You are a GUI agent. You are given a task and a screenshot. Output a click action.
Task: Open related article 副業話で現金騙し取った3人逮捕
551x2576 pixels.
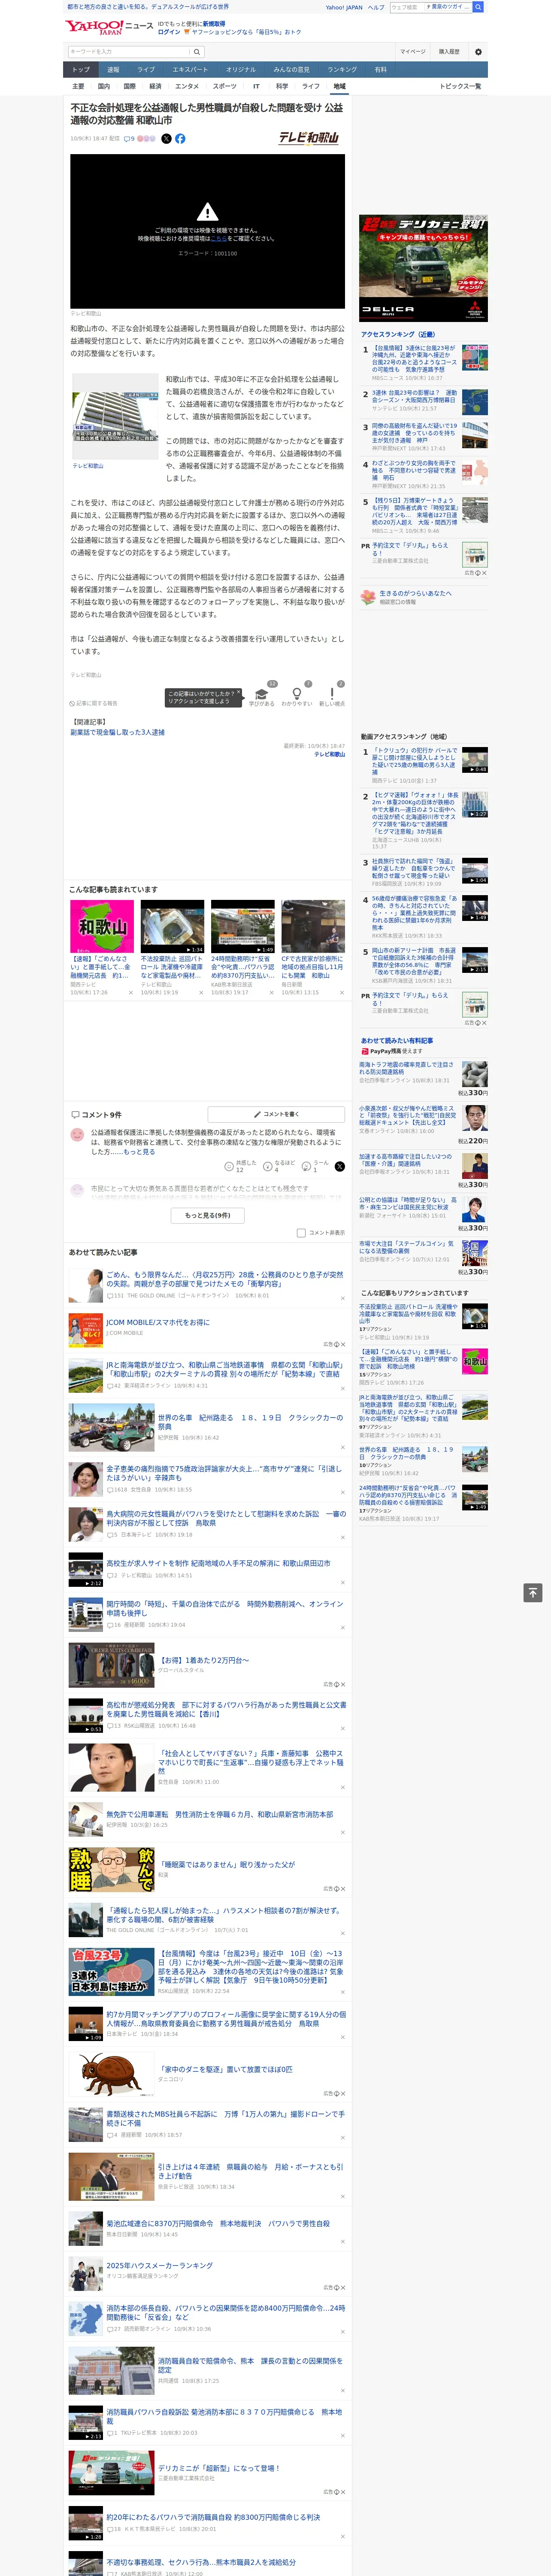[x=117, y=732]
